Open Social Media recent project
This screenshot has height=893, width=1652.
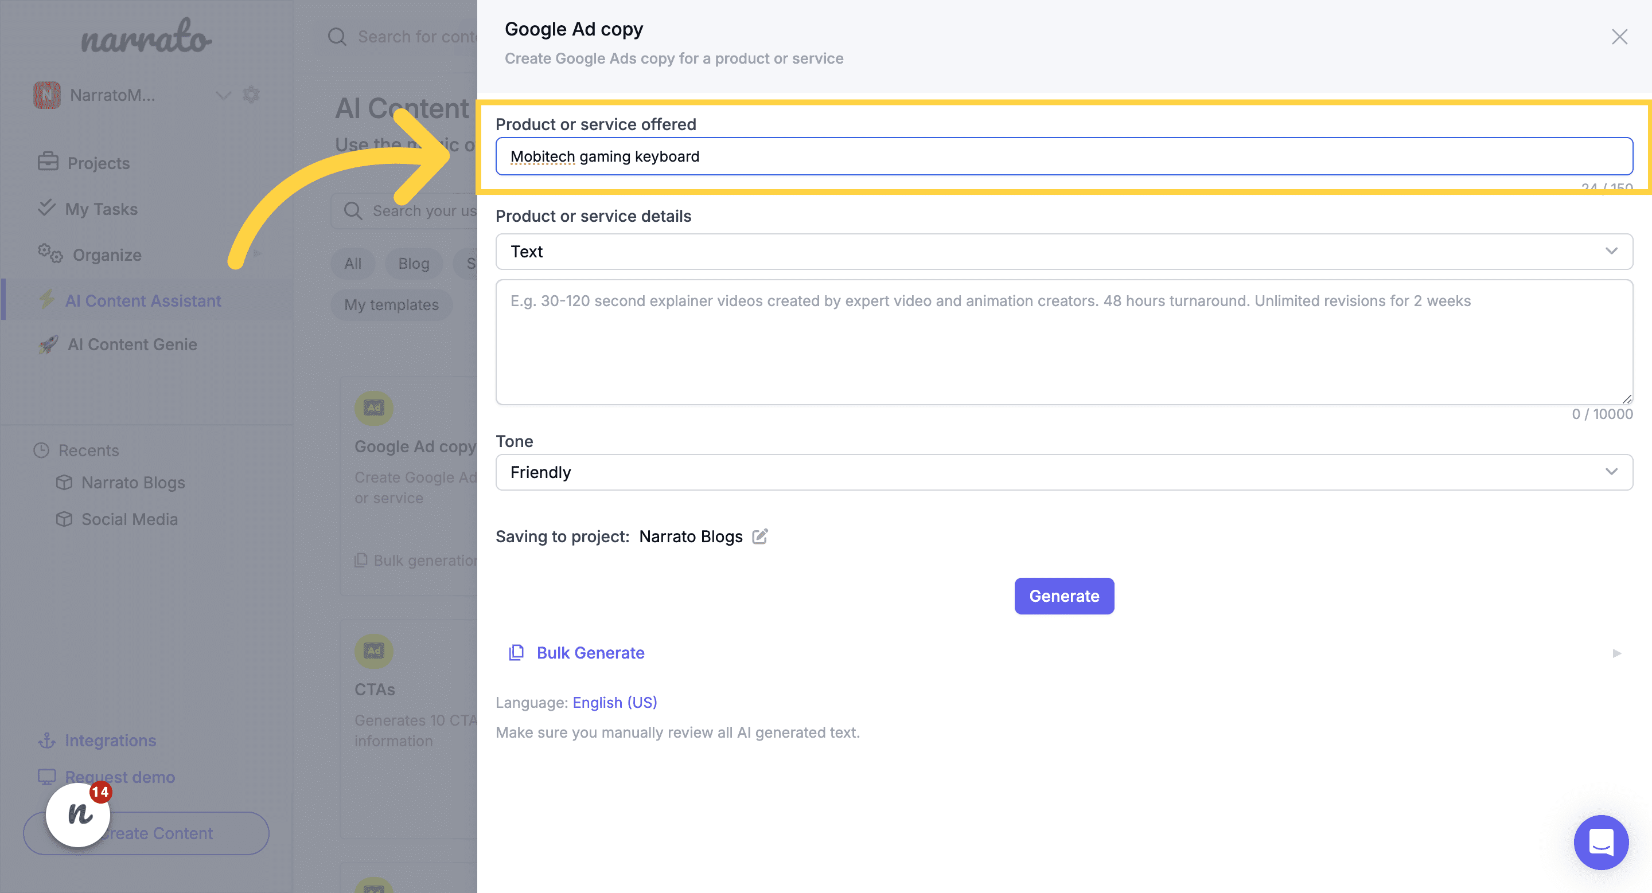coord(130,519)
